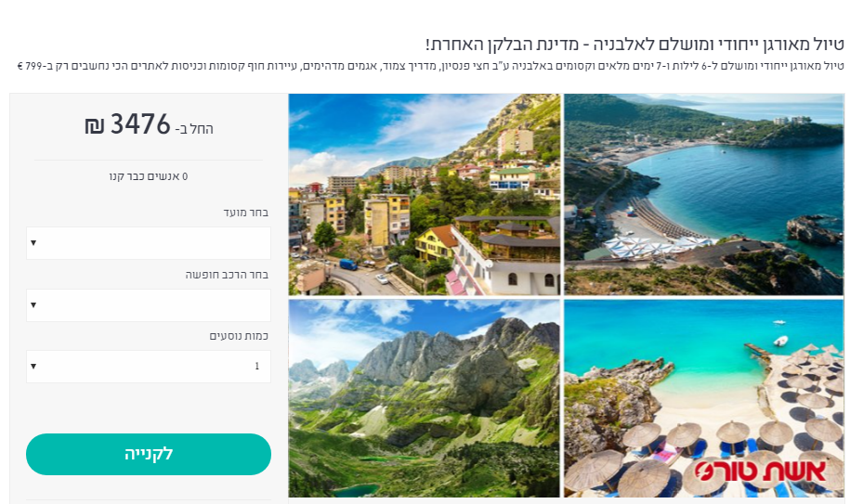Open the בחר הרכב חופשה dropdown field
863x504 pixels.
(149, 304)
